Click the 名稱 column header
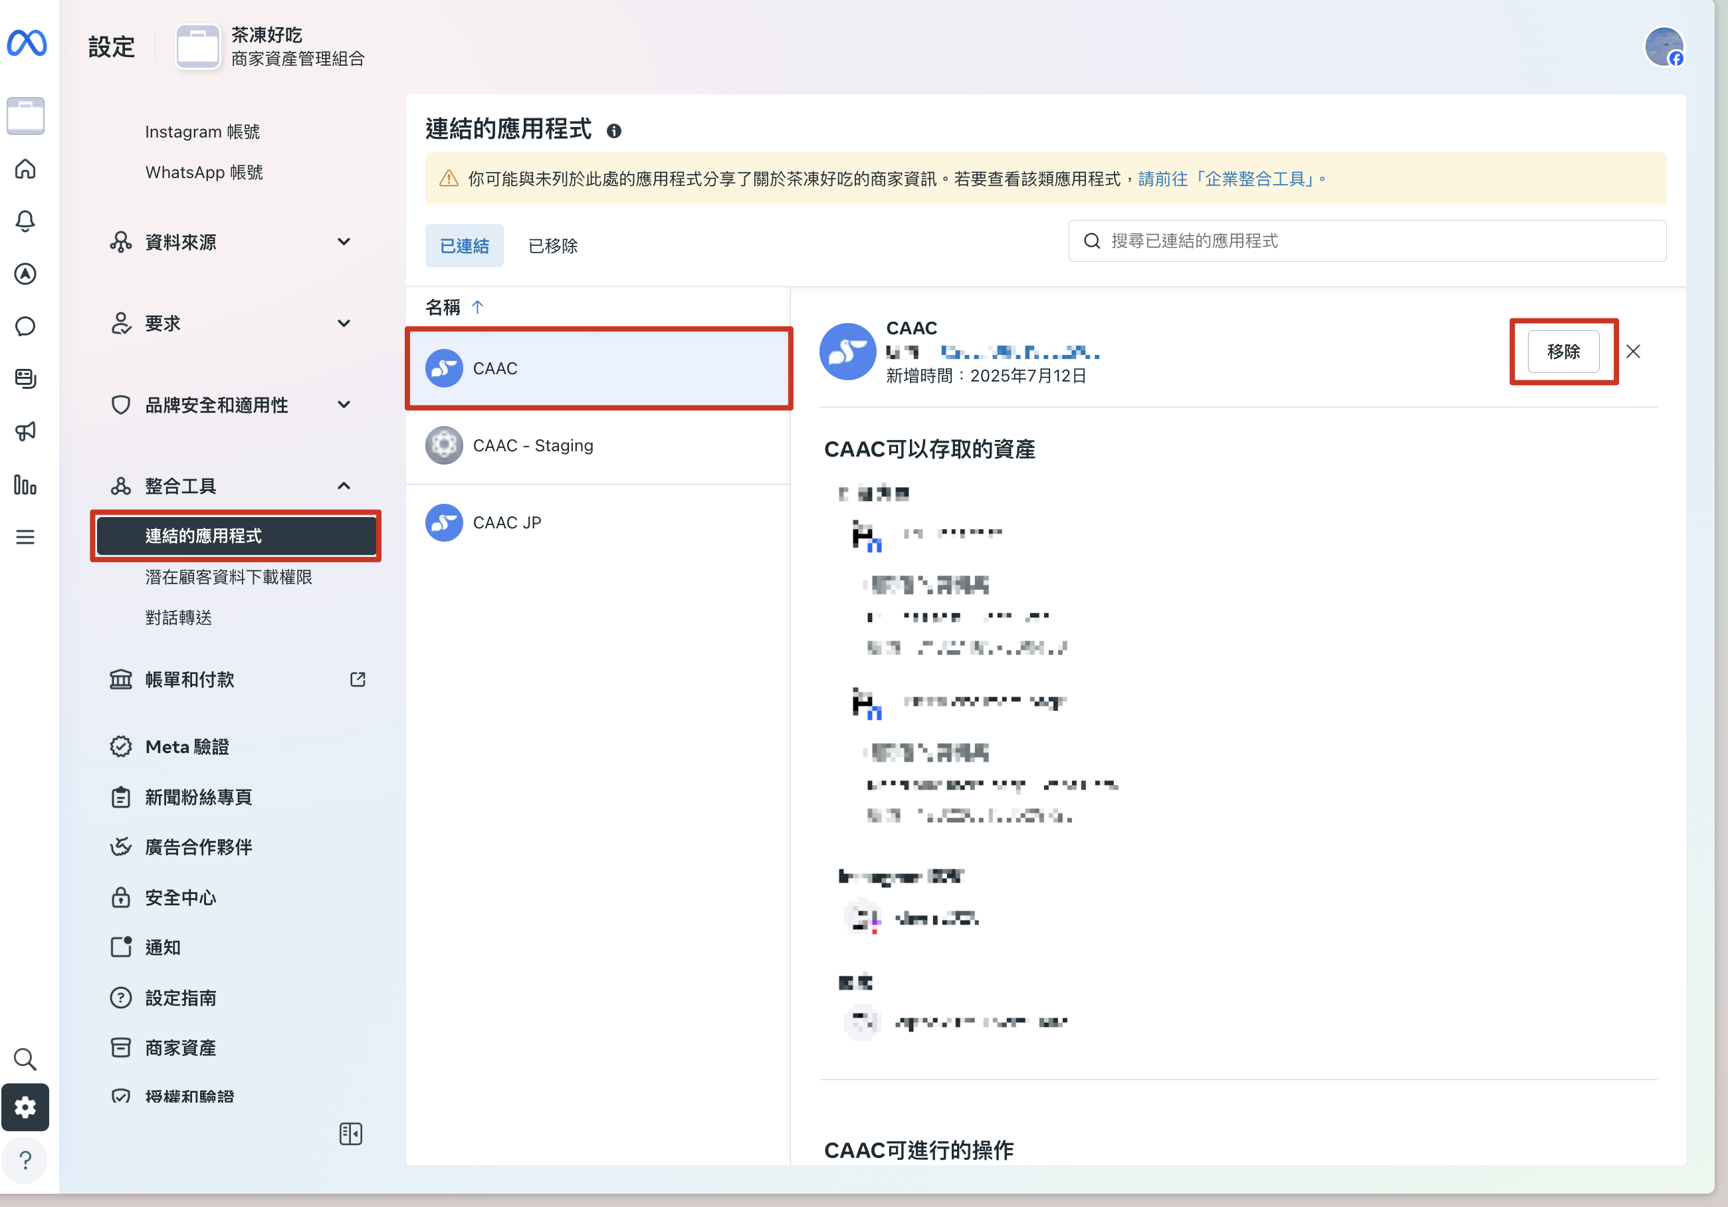Viewport: 1728px width, 1207px height. tap(443, 307)
